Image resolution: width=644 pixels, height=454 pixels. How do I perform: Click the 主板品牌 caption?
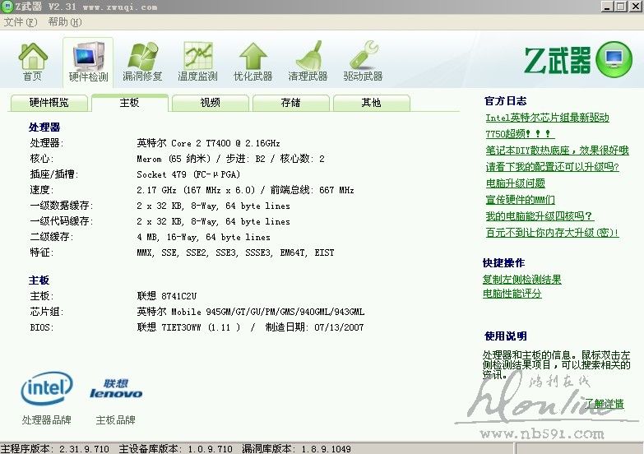coord(115,420)
